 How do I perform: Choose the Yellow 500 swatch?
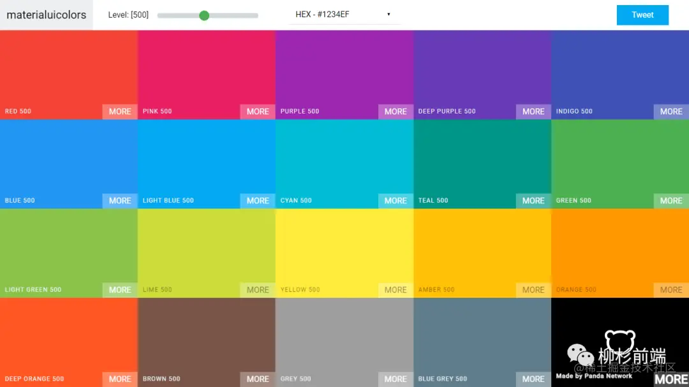click(344, 253)
